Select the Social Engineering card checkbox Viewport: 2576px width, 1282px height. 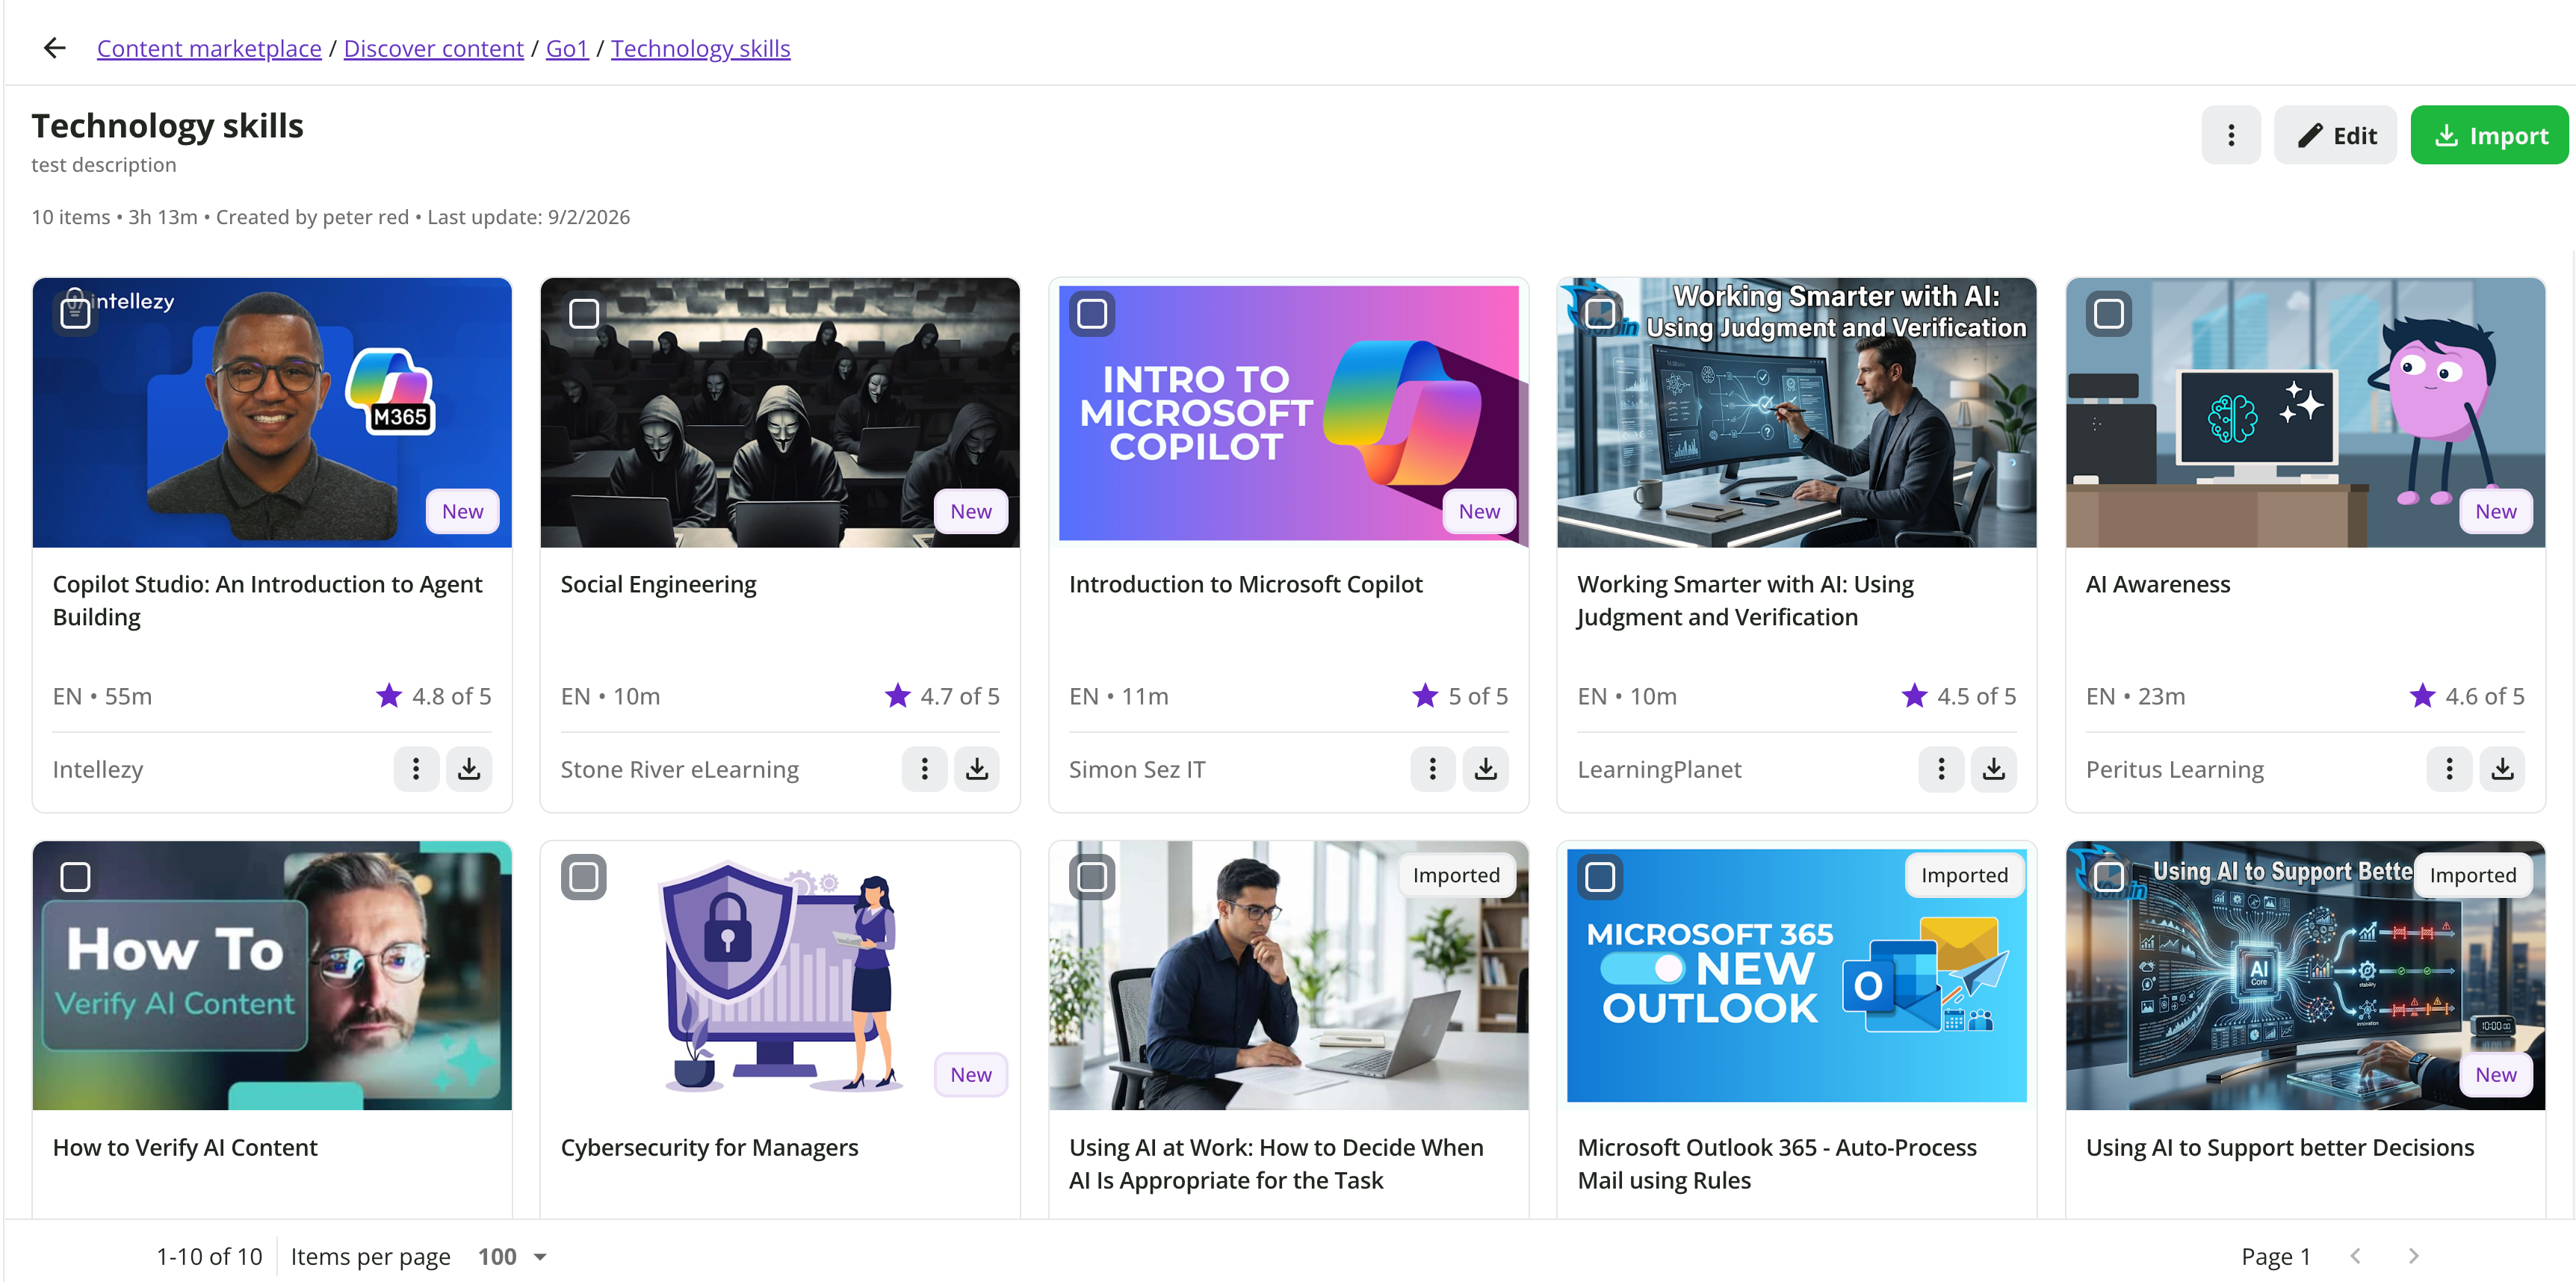coord(584,314)
